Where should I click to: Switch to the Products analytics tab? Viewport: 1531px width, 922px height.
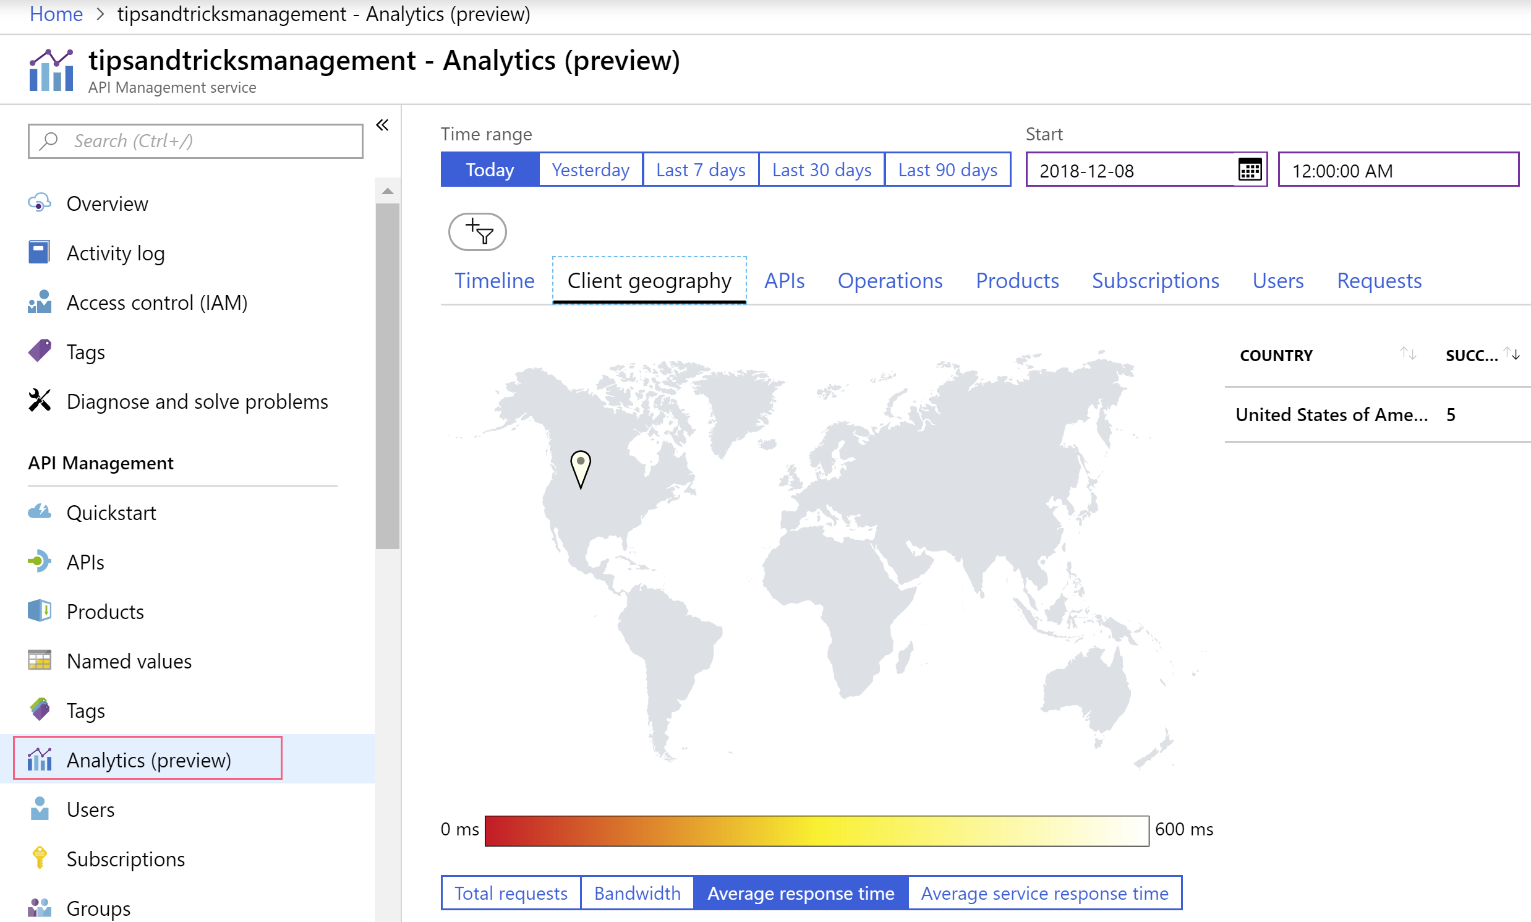tap(1017, 281)
